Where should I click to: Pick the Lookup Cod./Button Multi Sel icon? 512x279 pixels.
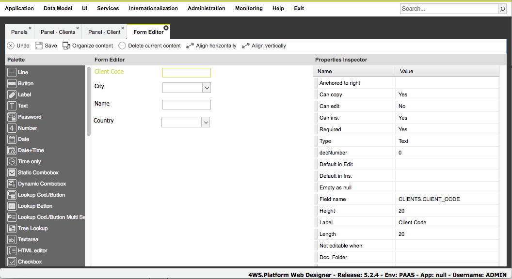(x=12, y=217)
